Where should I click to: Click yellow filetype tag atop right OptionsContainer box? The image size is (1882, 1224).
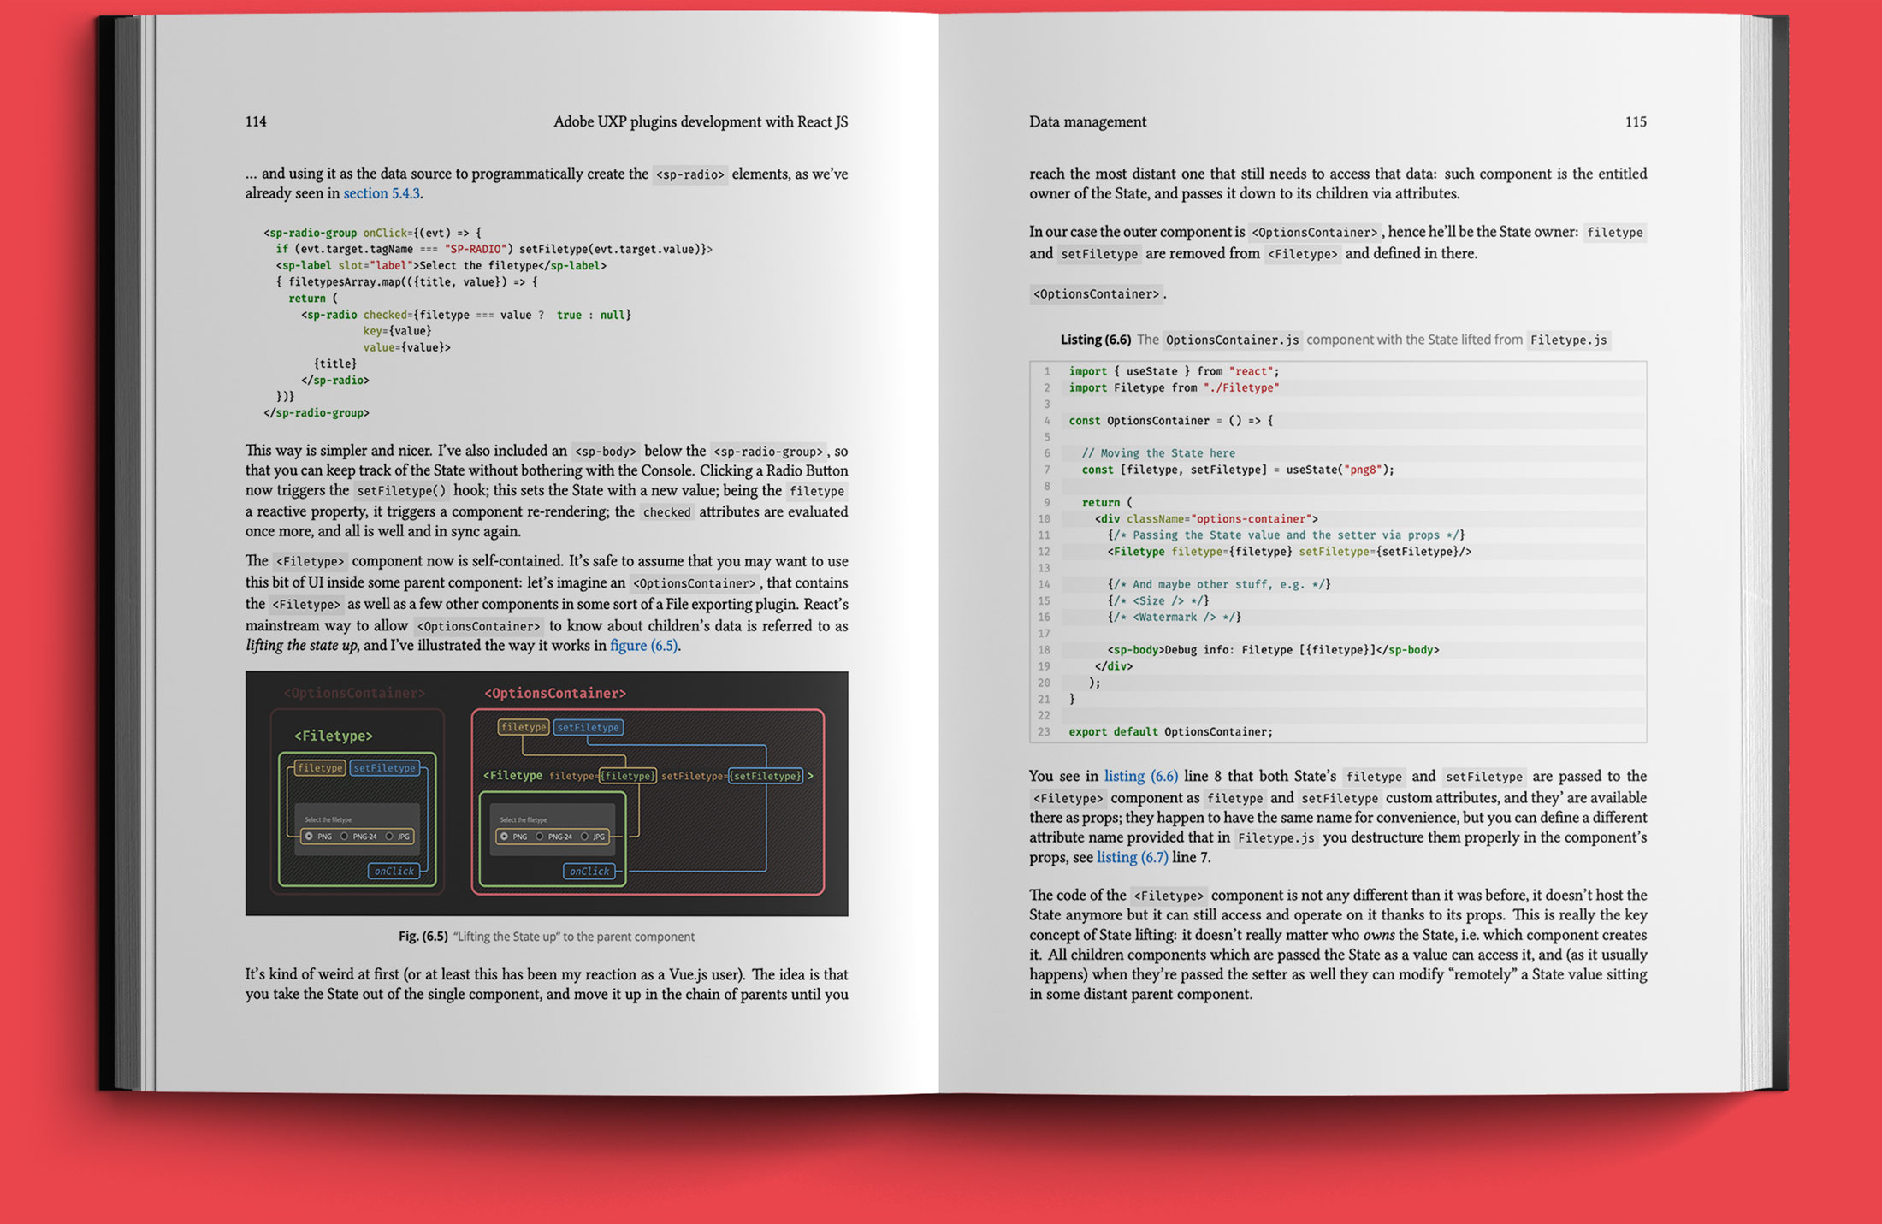(524, 727)
